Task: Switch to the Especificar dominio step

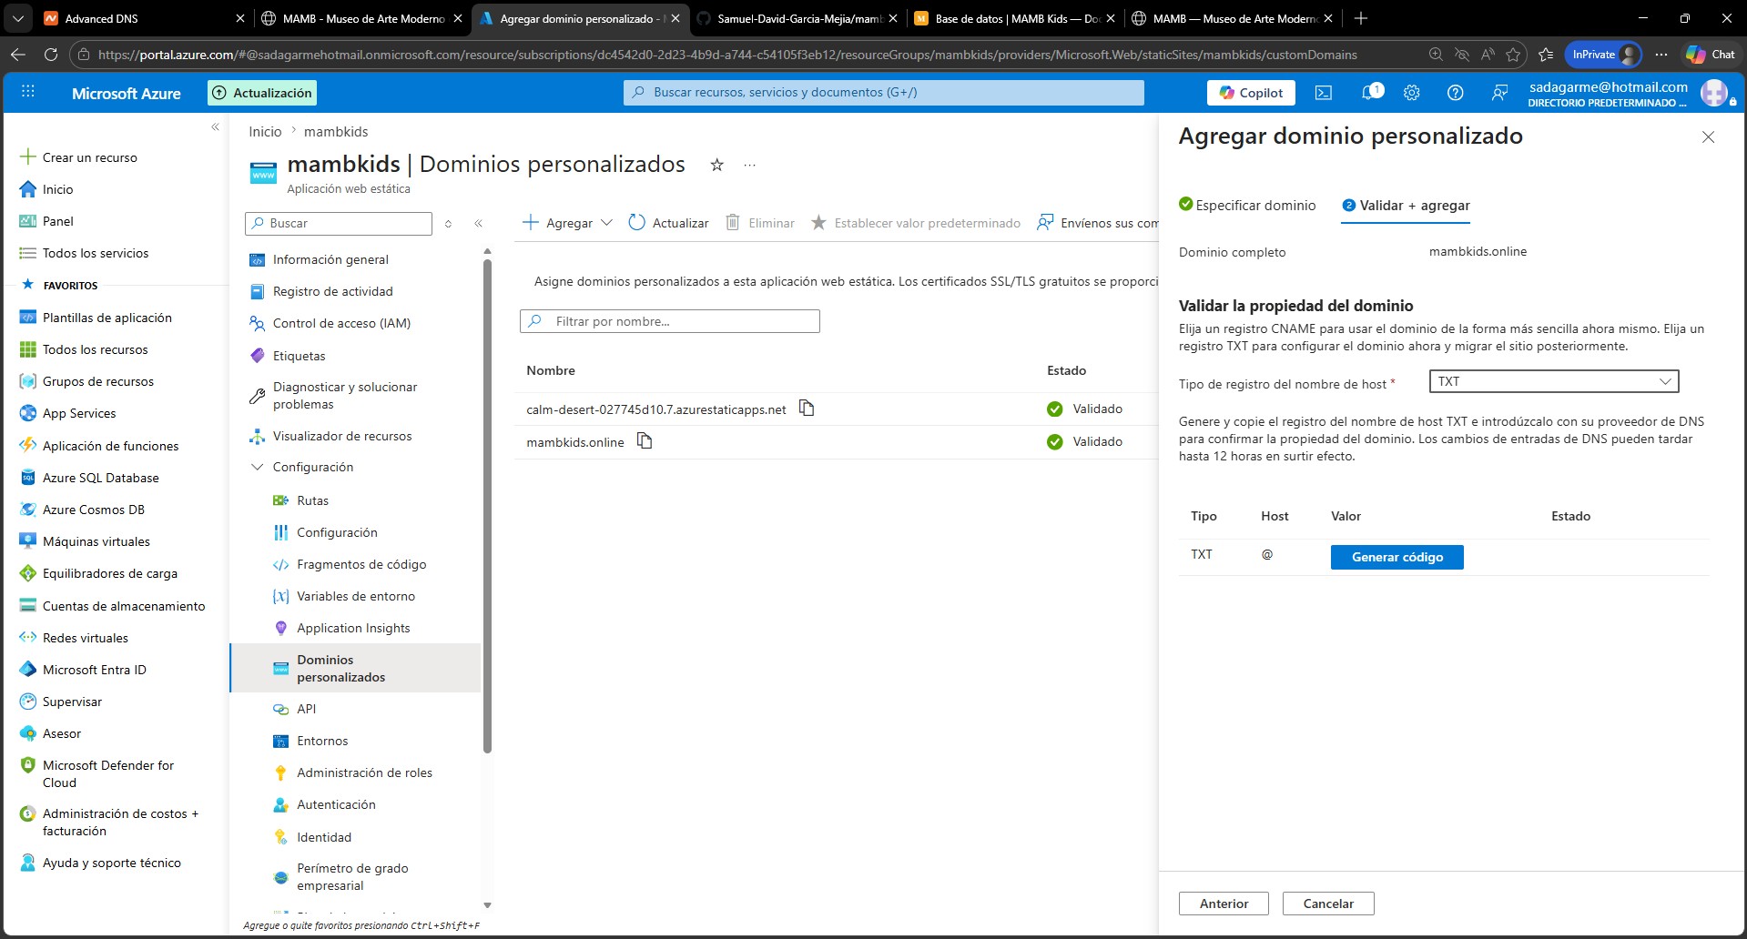Action: point(1247,206)
